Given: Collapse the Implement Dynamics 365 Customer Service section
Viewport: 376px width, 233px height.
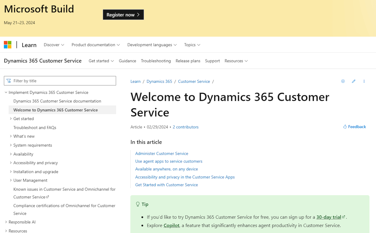Looking at the screenshot, I should 6,92.
